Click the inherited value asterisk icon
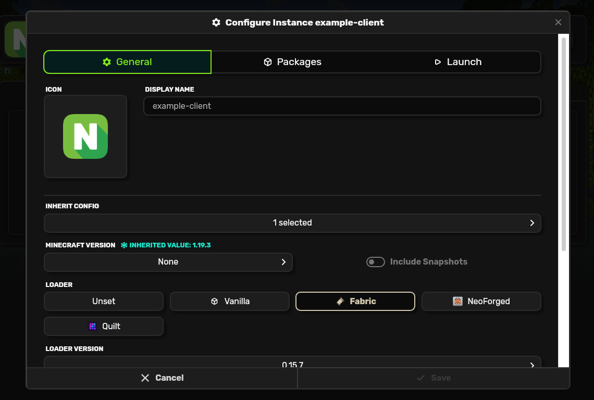 click(124, 245)
